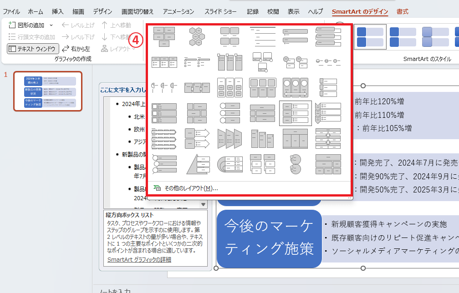
Task: Open the SmartArt グラフィックの詳細 link
Action: click(x=139, y=260)
